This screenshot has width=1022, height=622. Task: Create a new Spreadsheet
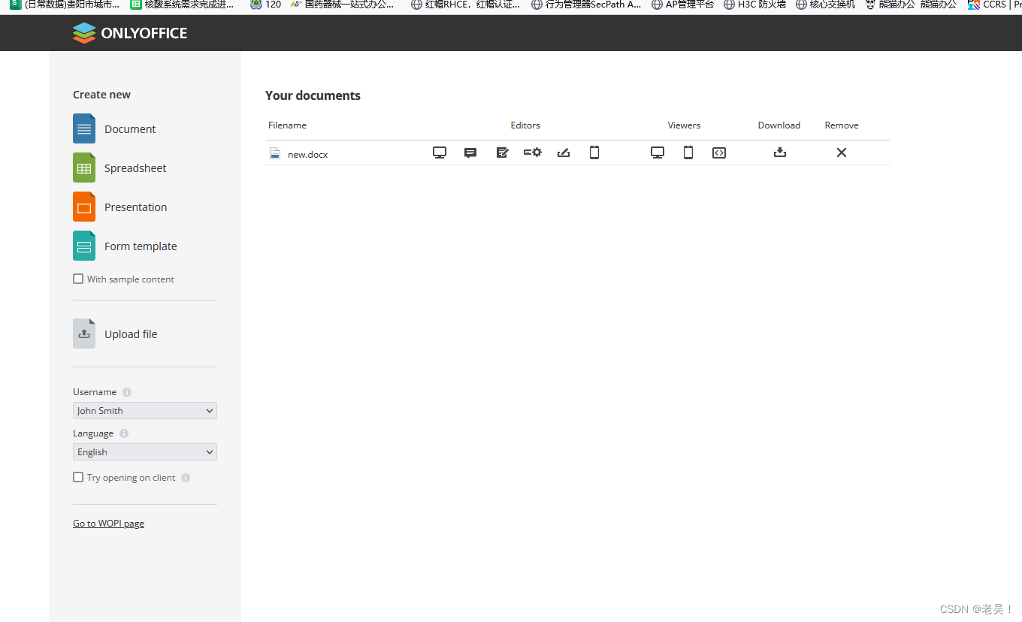coord(120,168)
